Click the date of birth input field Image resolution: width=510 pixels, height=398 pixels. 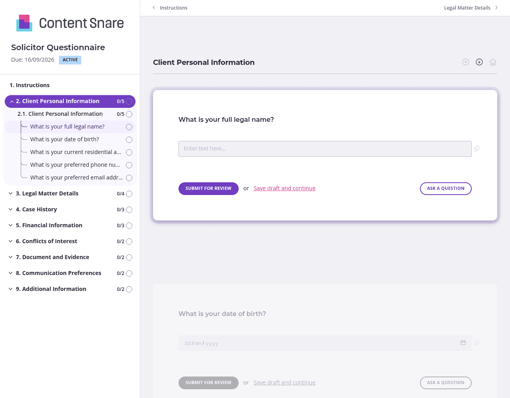point(325,343)
